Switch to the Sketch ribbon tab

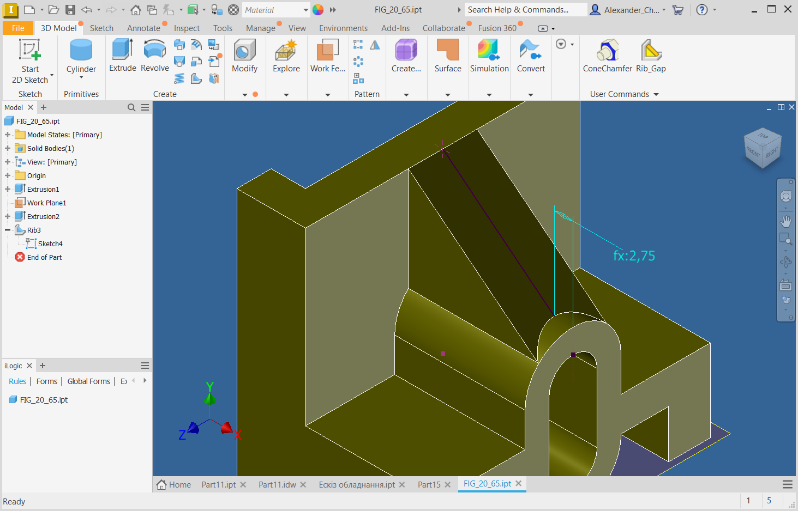[101, 28]
